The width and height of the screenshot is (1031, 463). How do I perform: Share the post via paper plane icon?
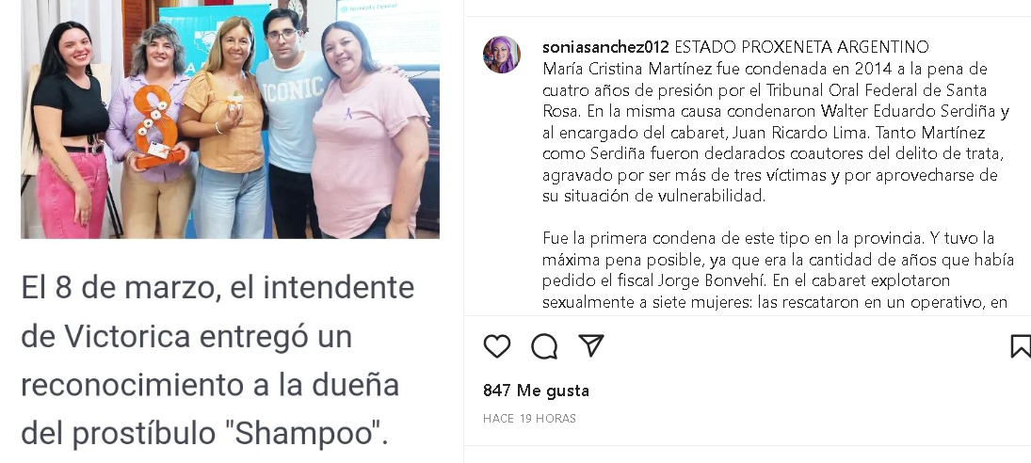pyautogui.click(x=591, y=345)
